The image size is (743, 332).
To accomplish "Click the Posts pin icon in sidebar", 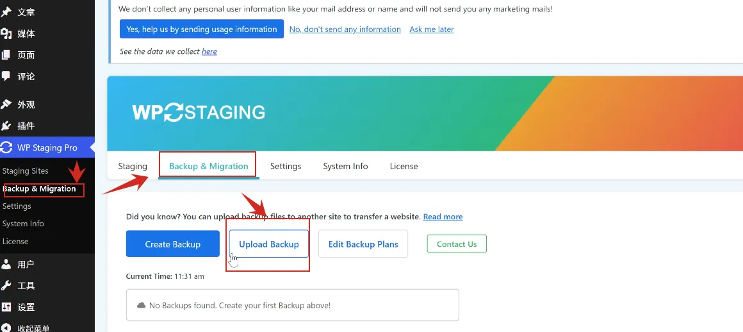I will tap(6, 12).
